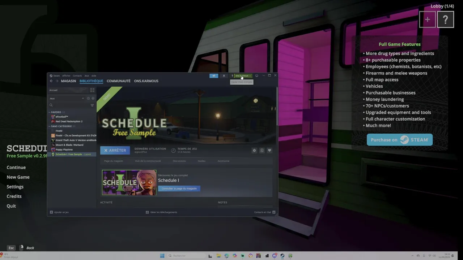The height and width of the screenshot is (260, 463).
Task: Click the Steam page vertical scrollbar
Action: [277, 107]
